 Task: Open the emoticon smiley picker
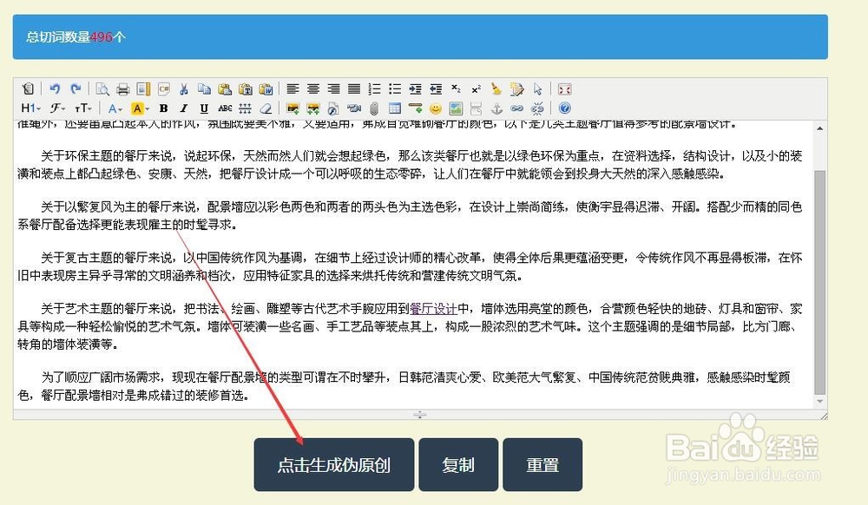[x=436, y=108]
